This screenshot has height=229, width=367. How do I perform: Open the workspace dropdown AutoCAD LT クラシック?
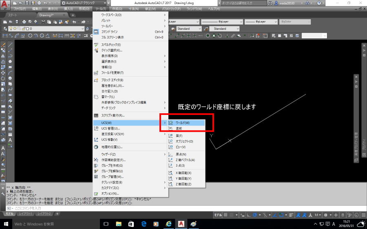[84, 3]
